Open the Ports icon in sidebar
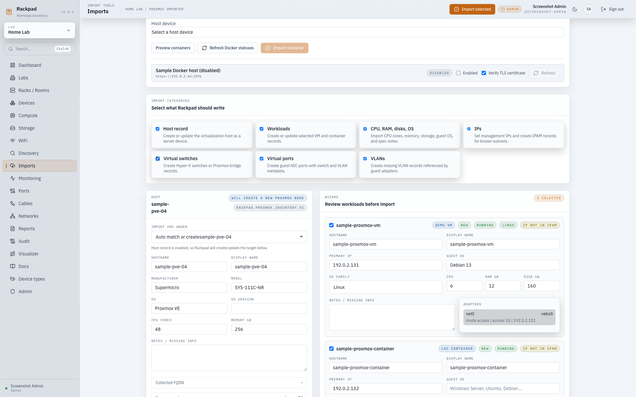Image resolution: width=636 pixels, height=397 pixels. coord(13,191)
